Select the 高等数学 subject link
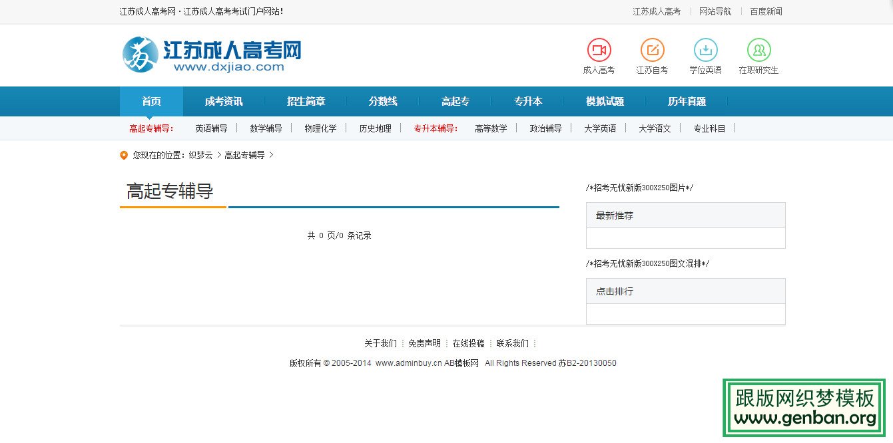Image resolution: width=893 pixels, height=443 pixels. coord(491,128)
